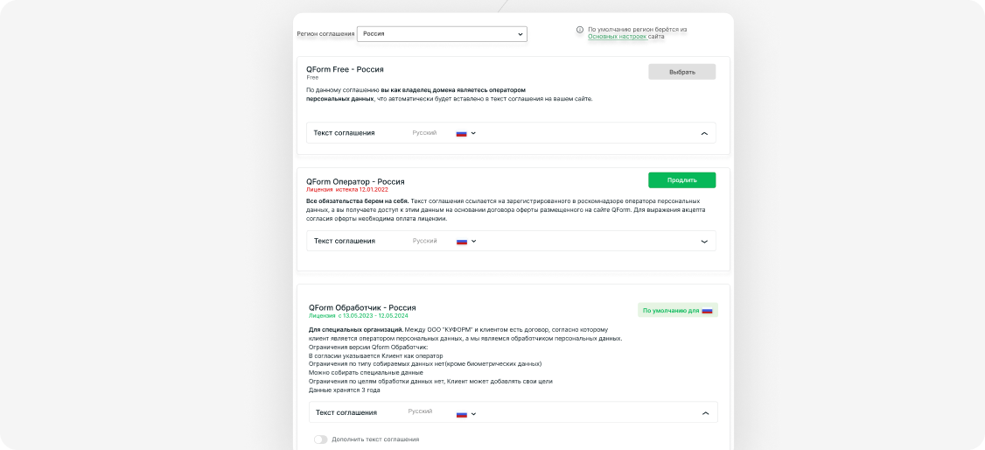Click Русский label in QForm Оператор row
This screenshot has width=985, height=450.
(x=424, y=241)
